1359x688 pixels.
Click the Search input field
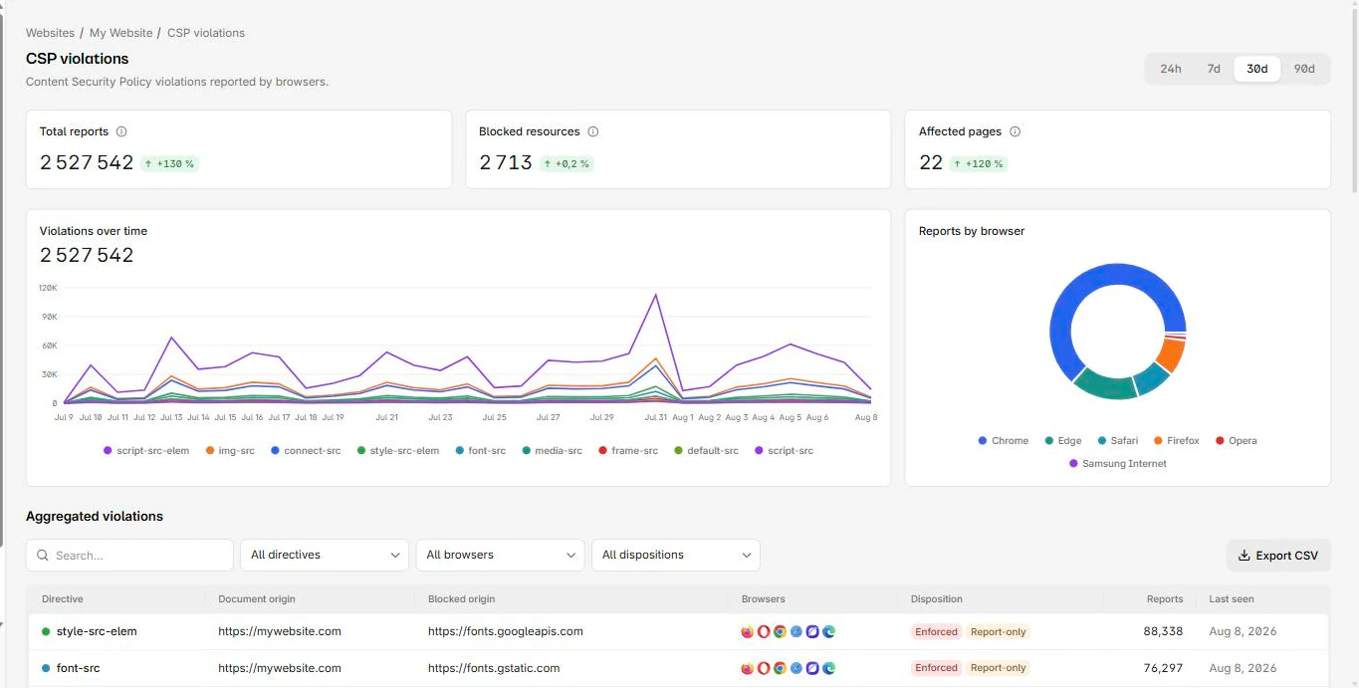point(129,556)
